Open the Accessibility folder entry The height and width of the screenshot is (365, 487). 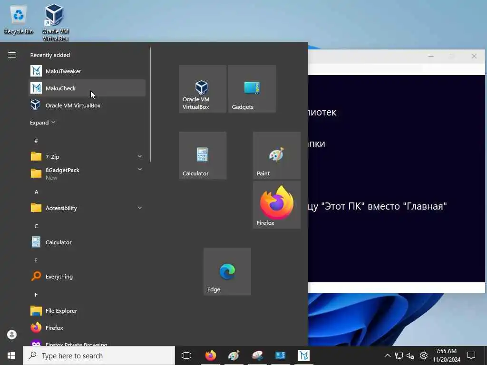click(87, 208)
